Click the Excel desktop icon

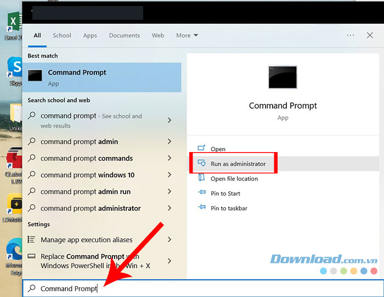pyautogui.click(x=12, y=24)
